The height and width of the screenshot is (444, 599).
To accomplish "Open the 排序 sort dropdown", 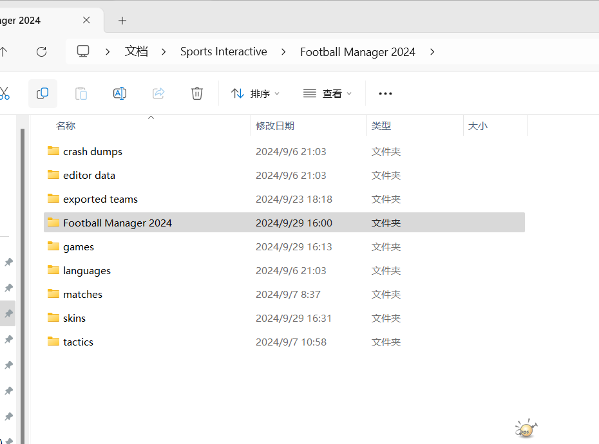I will point(256,93).
